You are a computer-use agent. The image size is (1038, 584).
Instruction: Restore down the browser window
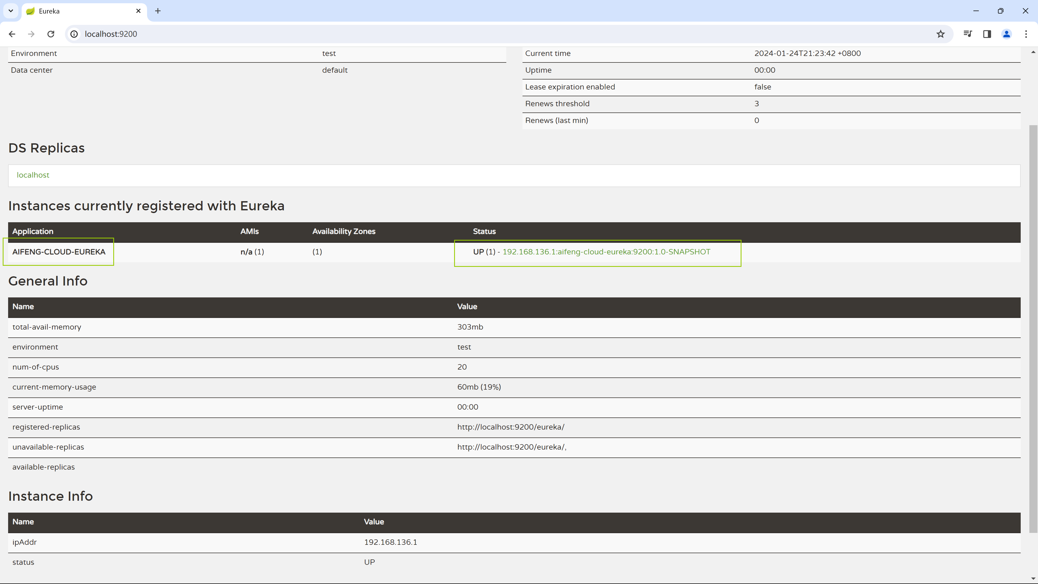point(1000,11)
